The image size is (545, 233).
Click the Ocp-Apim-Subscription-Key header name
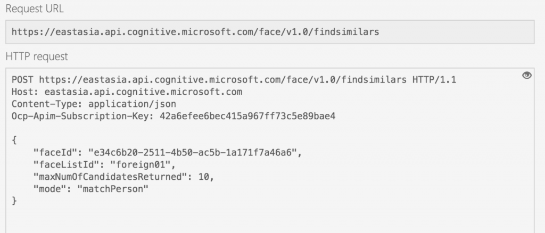[x=82, y=116]
